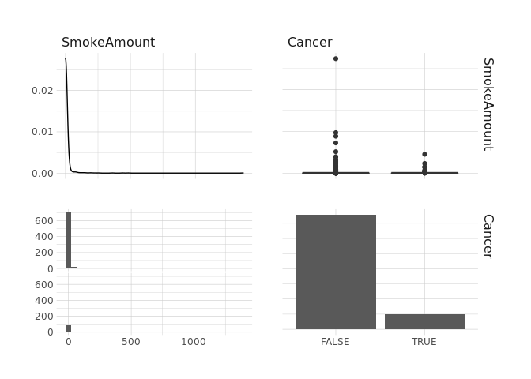The width and height of the screenshot is (531, 379).
Task: Click the SmokeAmount column header
Action: point(108,43)
